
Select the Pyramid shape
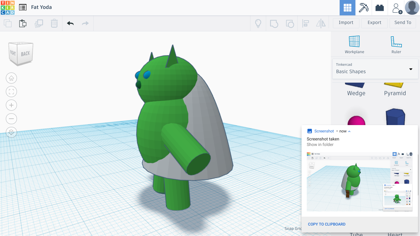click(x=395, y=89)
